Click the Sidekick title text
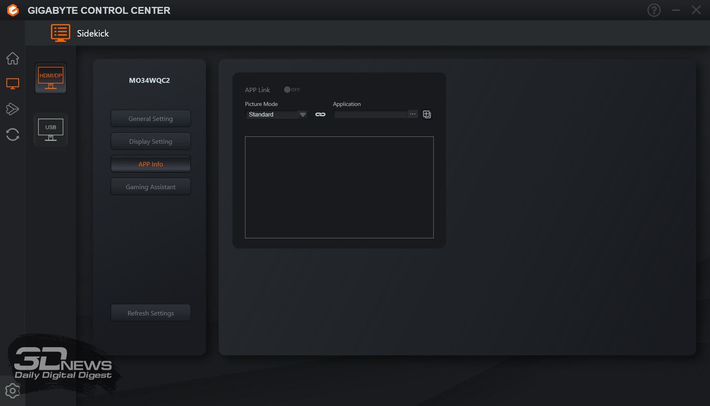 tap(93, 33)
